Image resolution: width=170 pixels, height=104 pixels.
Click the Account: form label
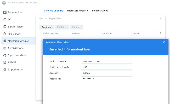pos(54,73)
